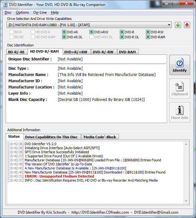
Task: Click the 'DVD Identifier V5.2.0' log line
Action: pos(40,144)
